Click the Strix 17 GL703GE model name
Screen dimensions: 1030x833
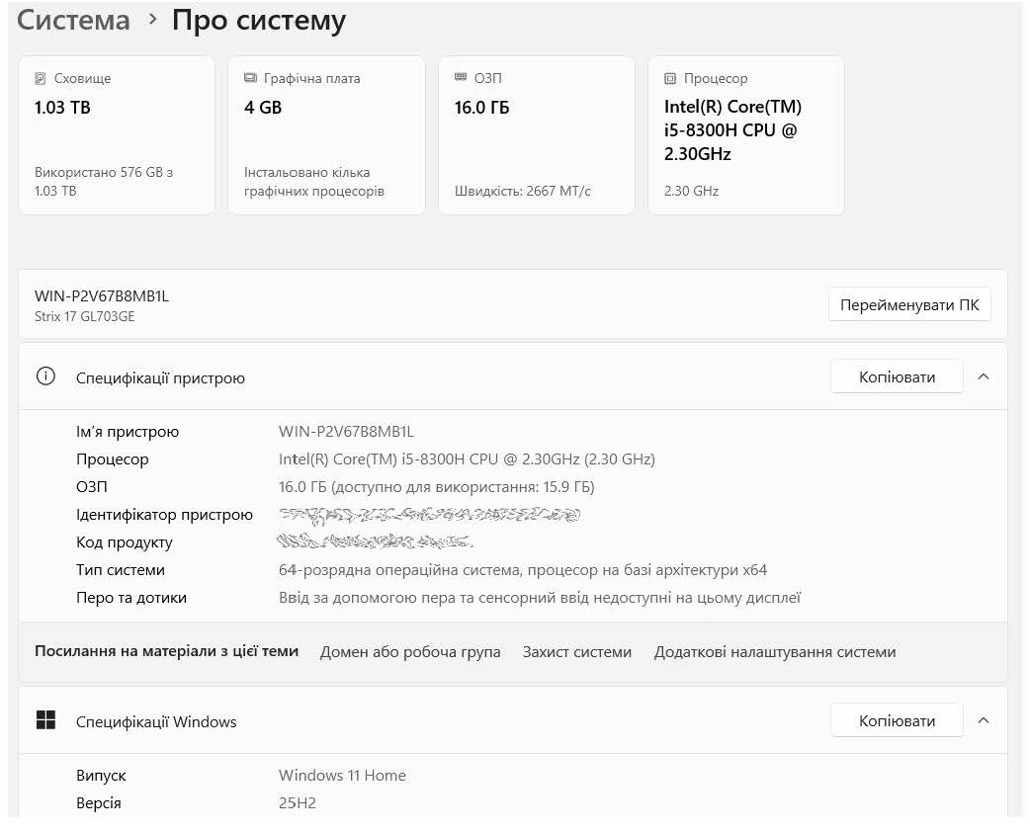coord(84,316)
